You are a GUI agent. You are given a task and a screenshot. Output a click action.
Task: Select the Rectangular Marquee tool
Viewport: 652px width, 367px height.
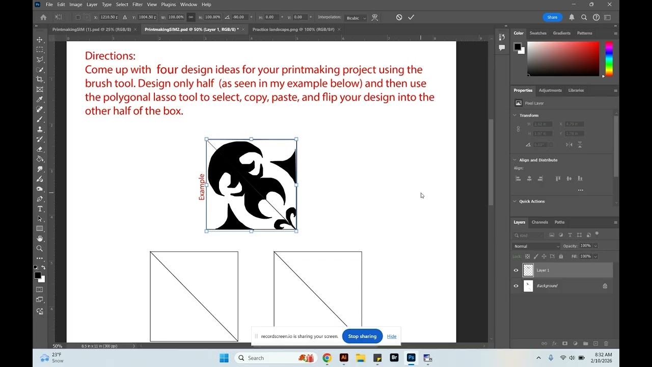40,49
